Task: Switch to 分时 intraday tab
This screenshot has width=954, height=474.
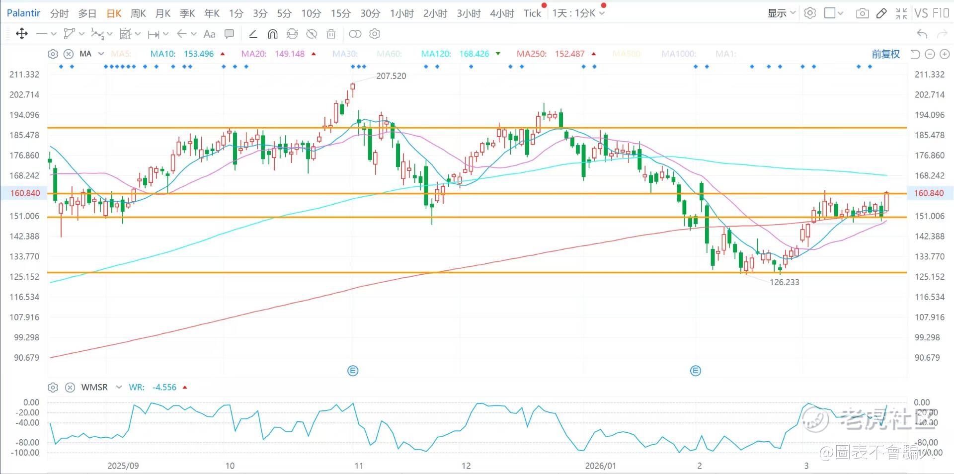Action: 59,13
